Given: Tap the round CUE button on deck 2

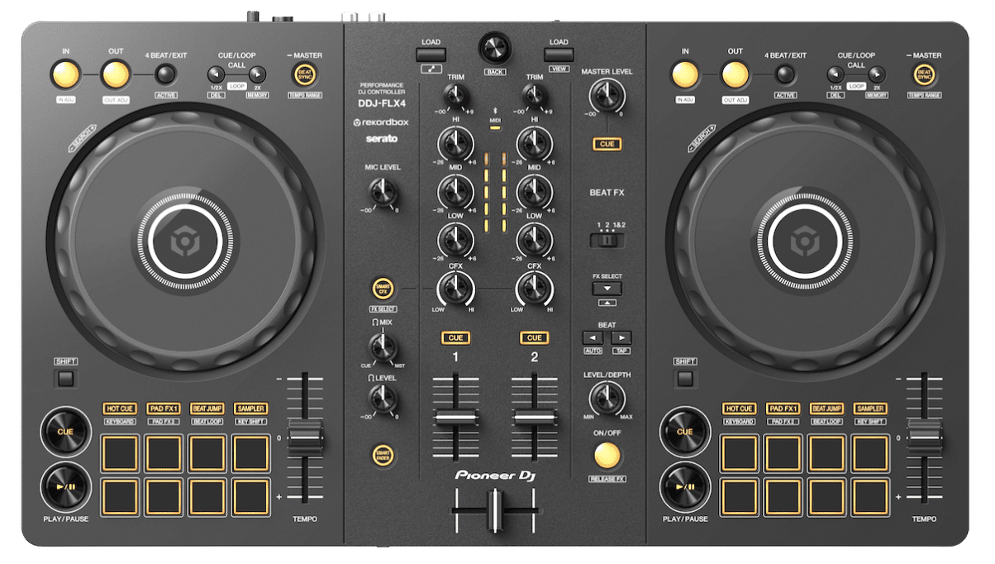Looking at the screenshot, I should [x=684, y=432].
